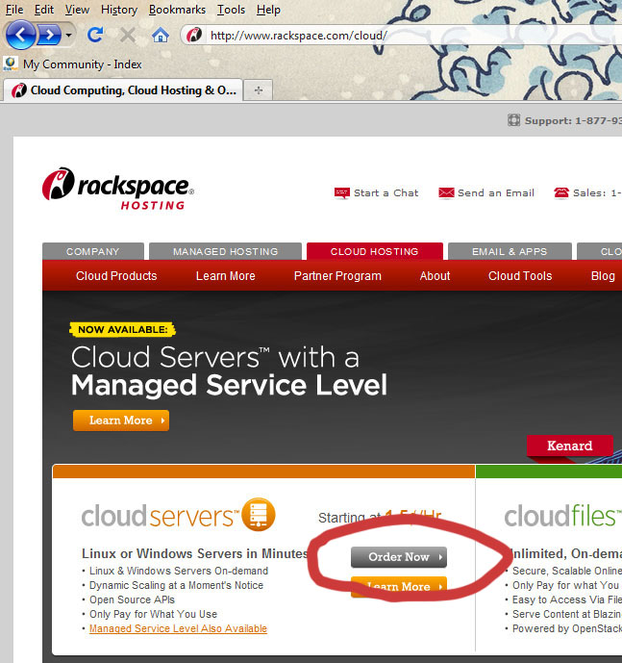622x663 pixels.
Task: Click Only Pay for What You Use bullet
Action: coord(154,614)
